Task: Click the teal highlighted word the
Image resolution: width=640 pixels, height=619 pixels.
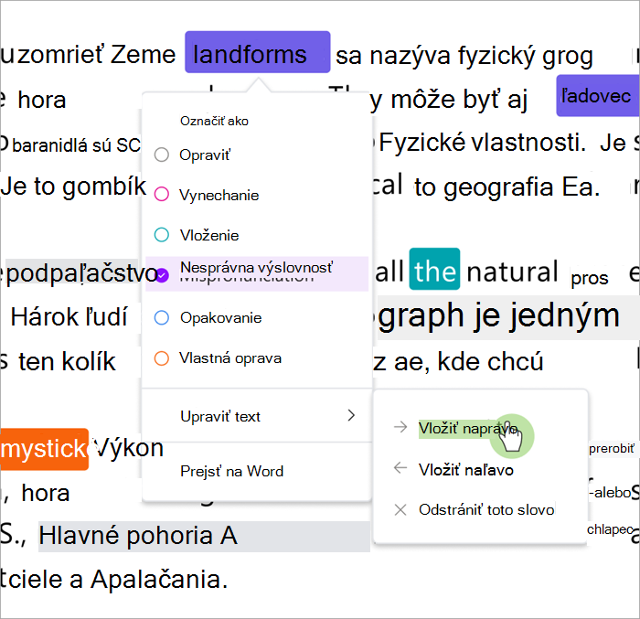Action: pyautogui.click(x=434, y=269)
